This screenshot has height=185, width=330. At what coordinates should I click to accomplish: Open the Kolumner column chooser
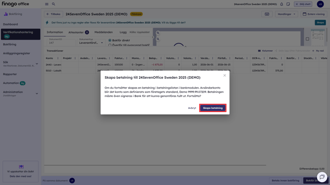tap(265, 51)
